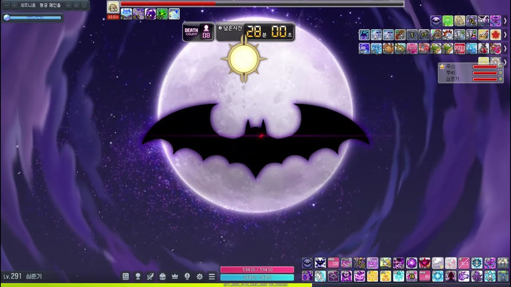511x287 pixels.
Task: Click the cyan MP bar 26851 / 26851
Action: coord(257,277)
